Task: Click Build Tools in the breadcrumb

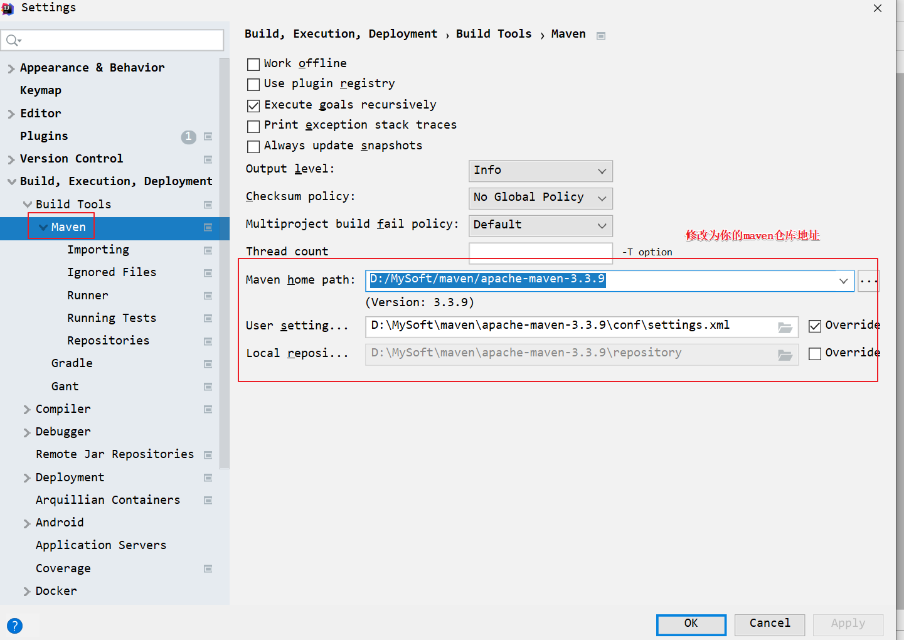Action: pos(494,34)
